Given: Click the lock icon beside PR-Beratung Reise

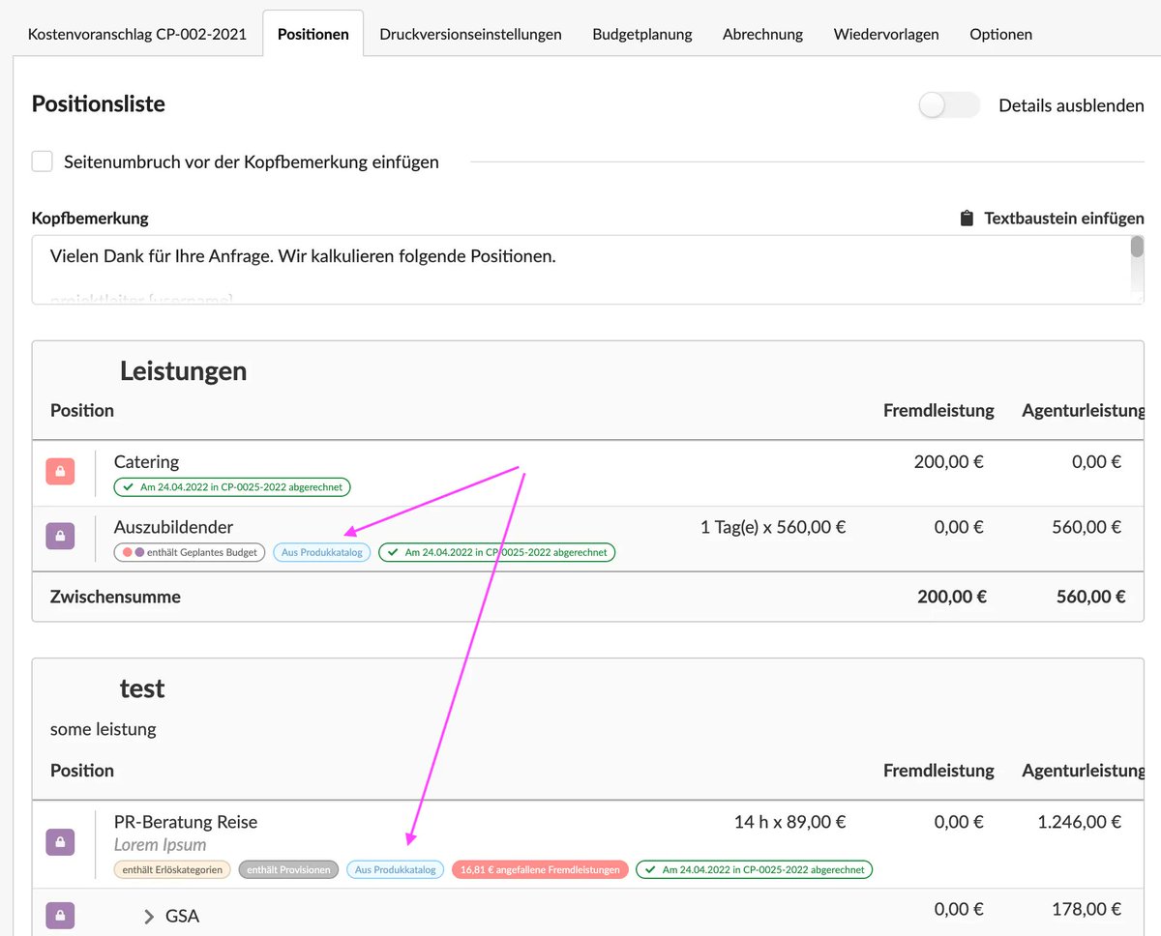Looking at the screenshot, I should (x=60, y=841).
